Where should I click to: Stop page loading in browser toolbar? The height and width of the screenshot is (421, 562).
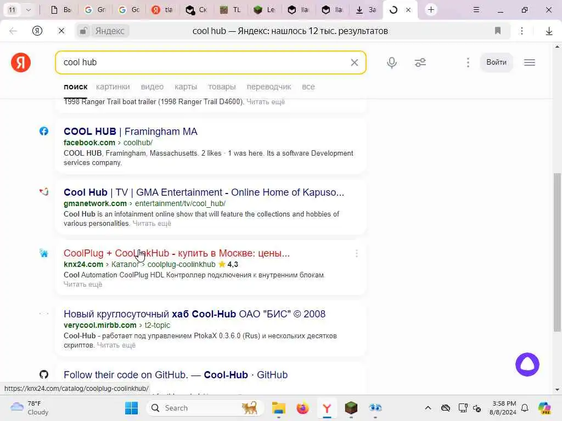pyautogui.click(x=61, y=31)
